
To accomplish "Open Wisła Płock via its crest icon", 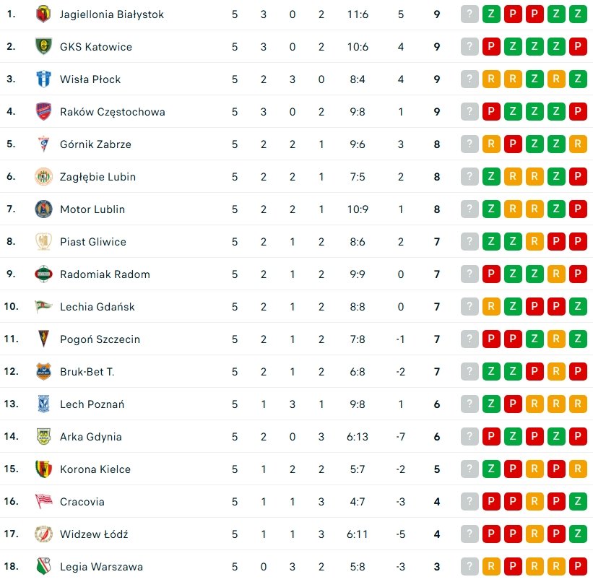I will point(44,79).
